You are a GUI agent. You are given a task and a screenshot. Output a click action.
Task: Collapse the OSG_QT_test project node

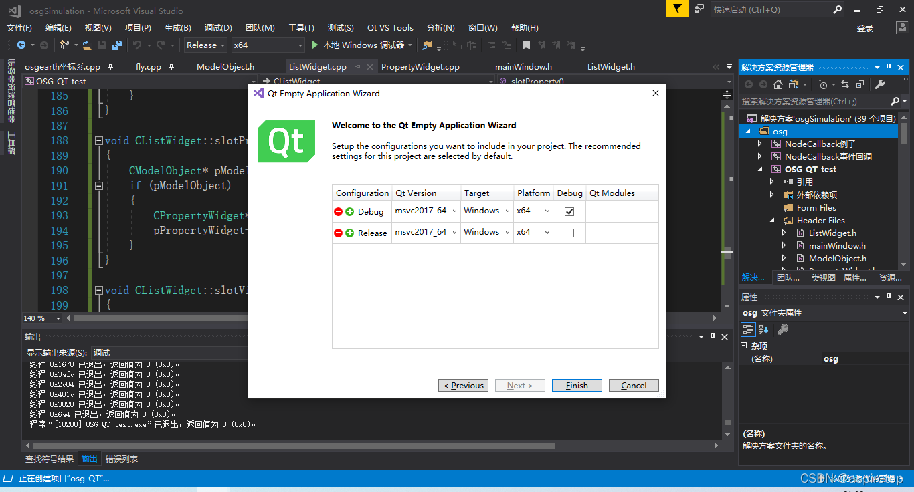[x=759, y=170]
